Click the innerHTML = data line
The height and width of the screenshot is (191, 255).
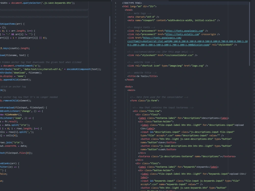tap(14, 146)
